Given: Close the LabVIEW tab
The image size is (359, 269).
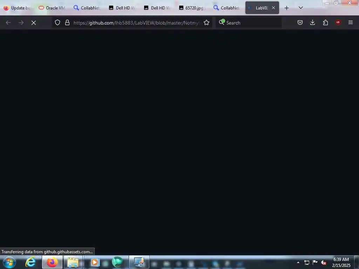Looking at the screenshot, I should click(273, 8).
